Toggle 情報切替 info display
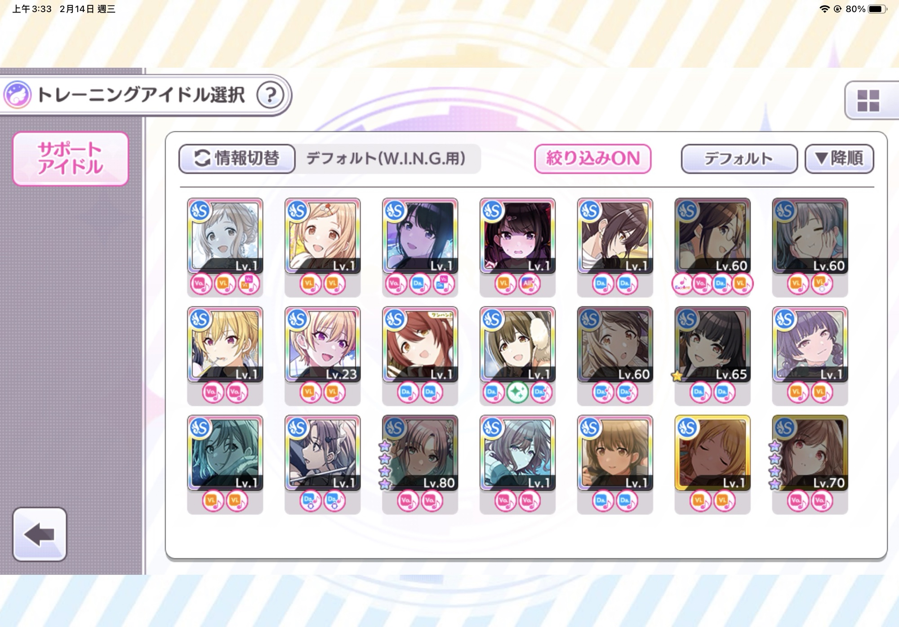Image resolution: width=899 pixels, height=627 pixels. tap(237, 159)
